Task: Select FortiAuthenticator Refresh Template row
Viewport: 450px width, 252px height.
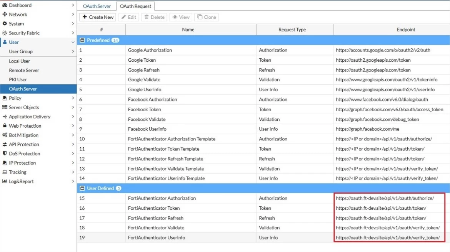Action: [263, 159]
